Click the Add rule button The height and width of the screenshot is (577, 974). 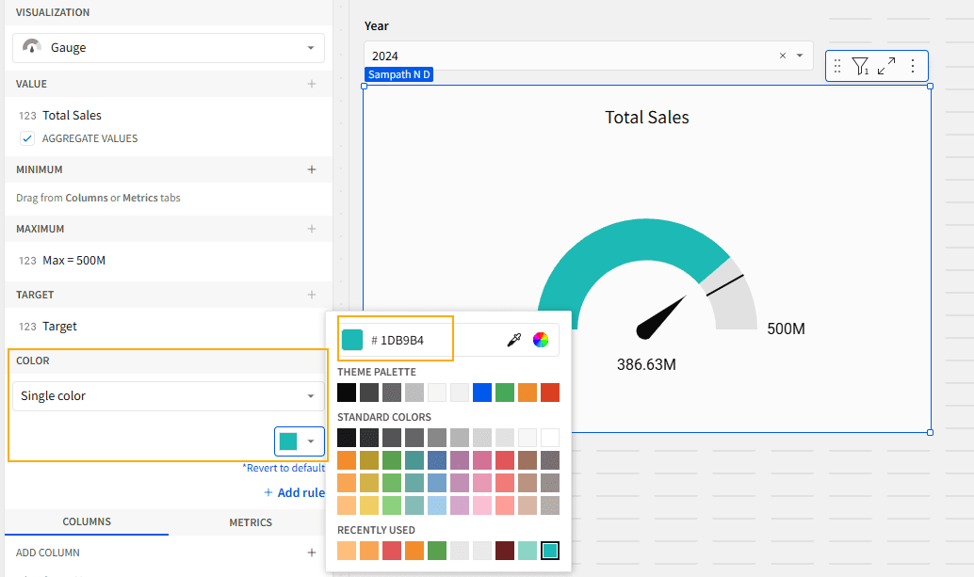pyautogui.click(x=294, y=492)
